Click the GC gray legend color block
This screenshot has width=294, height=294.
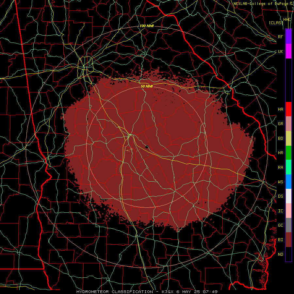coord(288,225)
